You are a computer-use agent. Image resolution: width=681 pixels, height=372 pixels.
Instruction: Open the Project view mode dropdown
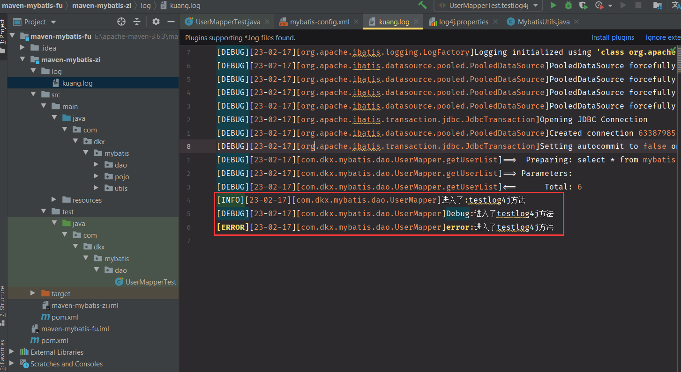[53, 22]
